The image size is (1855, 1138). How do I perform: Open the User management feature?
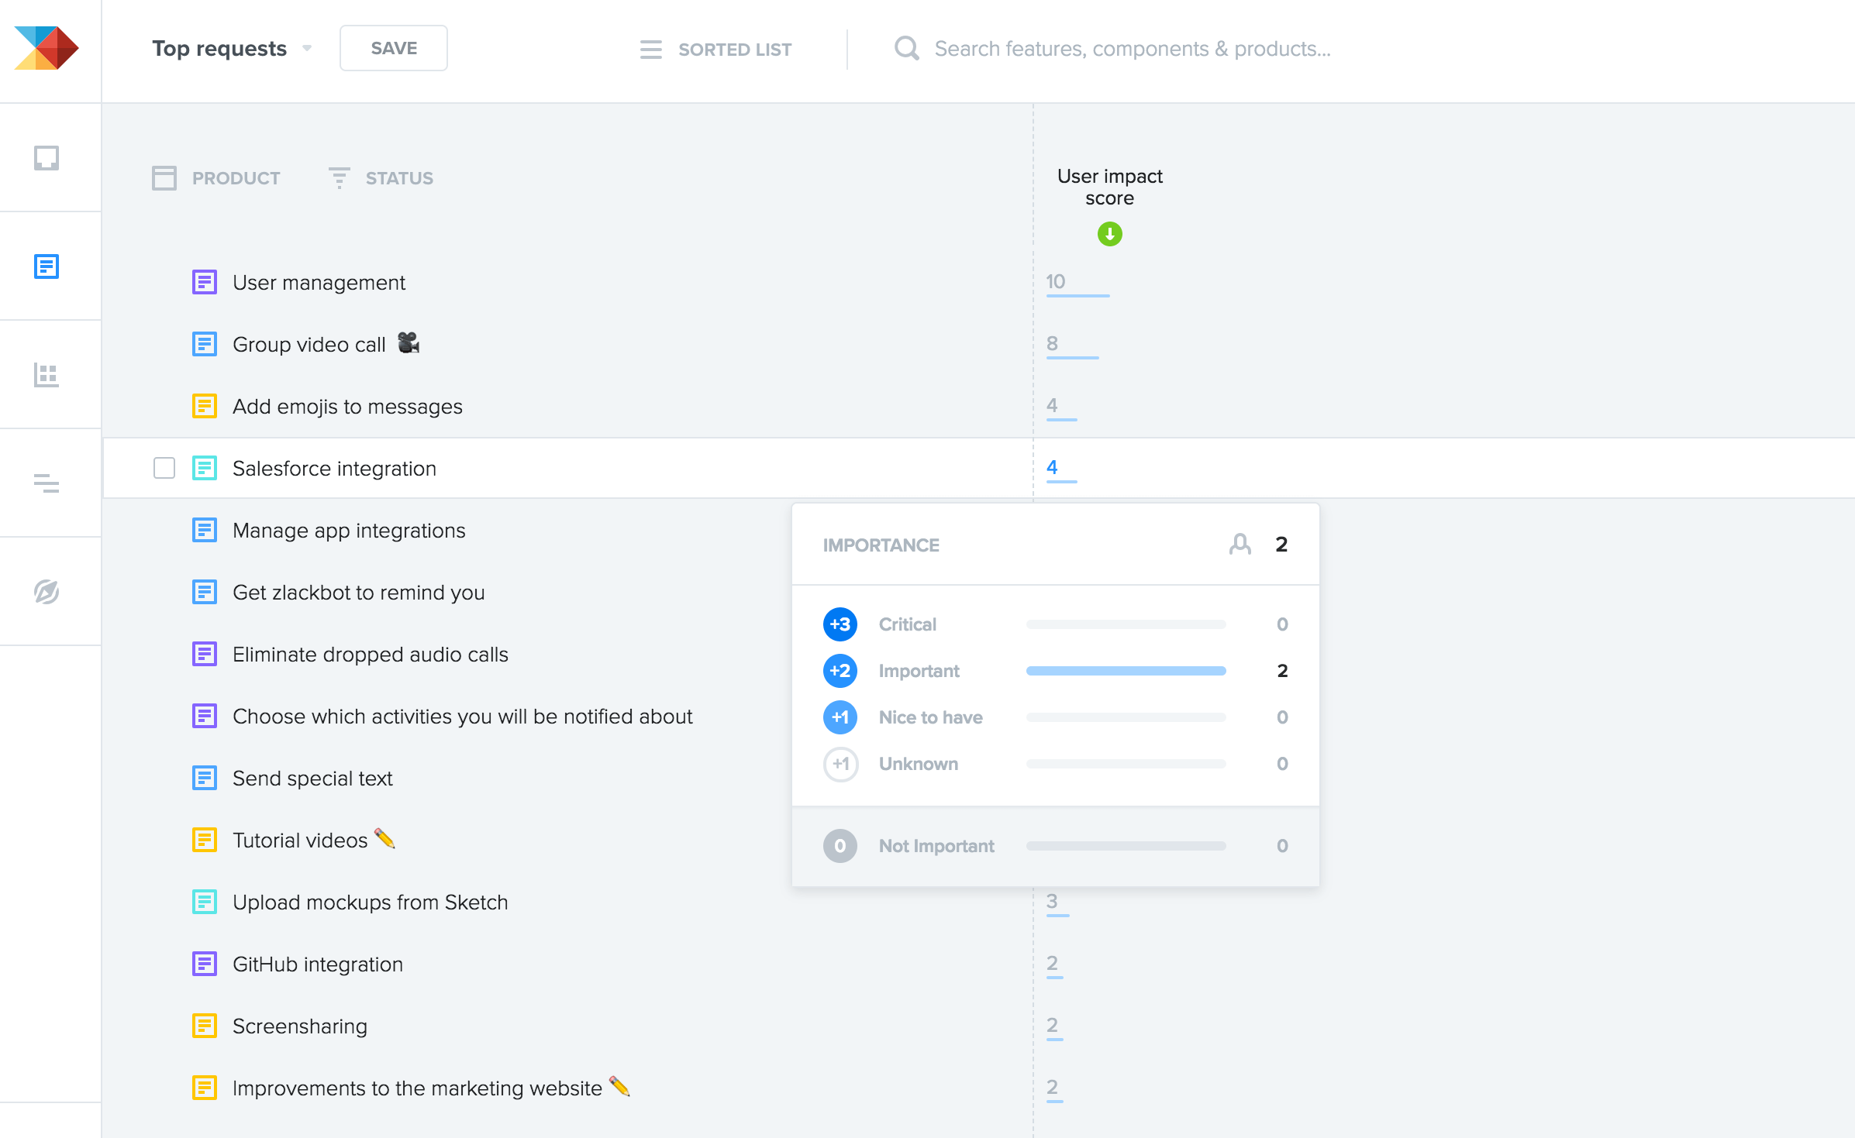pyautogui.click(x=319, y=283)
